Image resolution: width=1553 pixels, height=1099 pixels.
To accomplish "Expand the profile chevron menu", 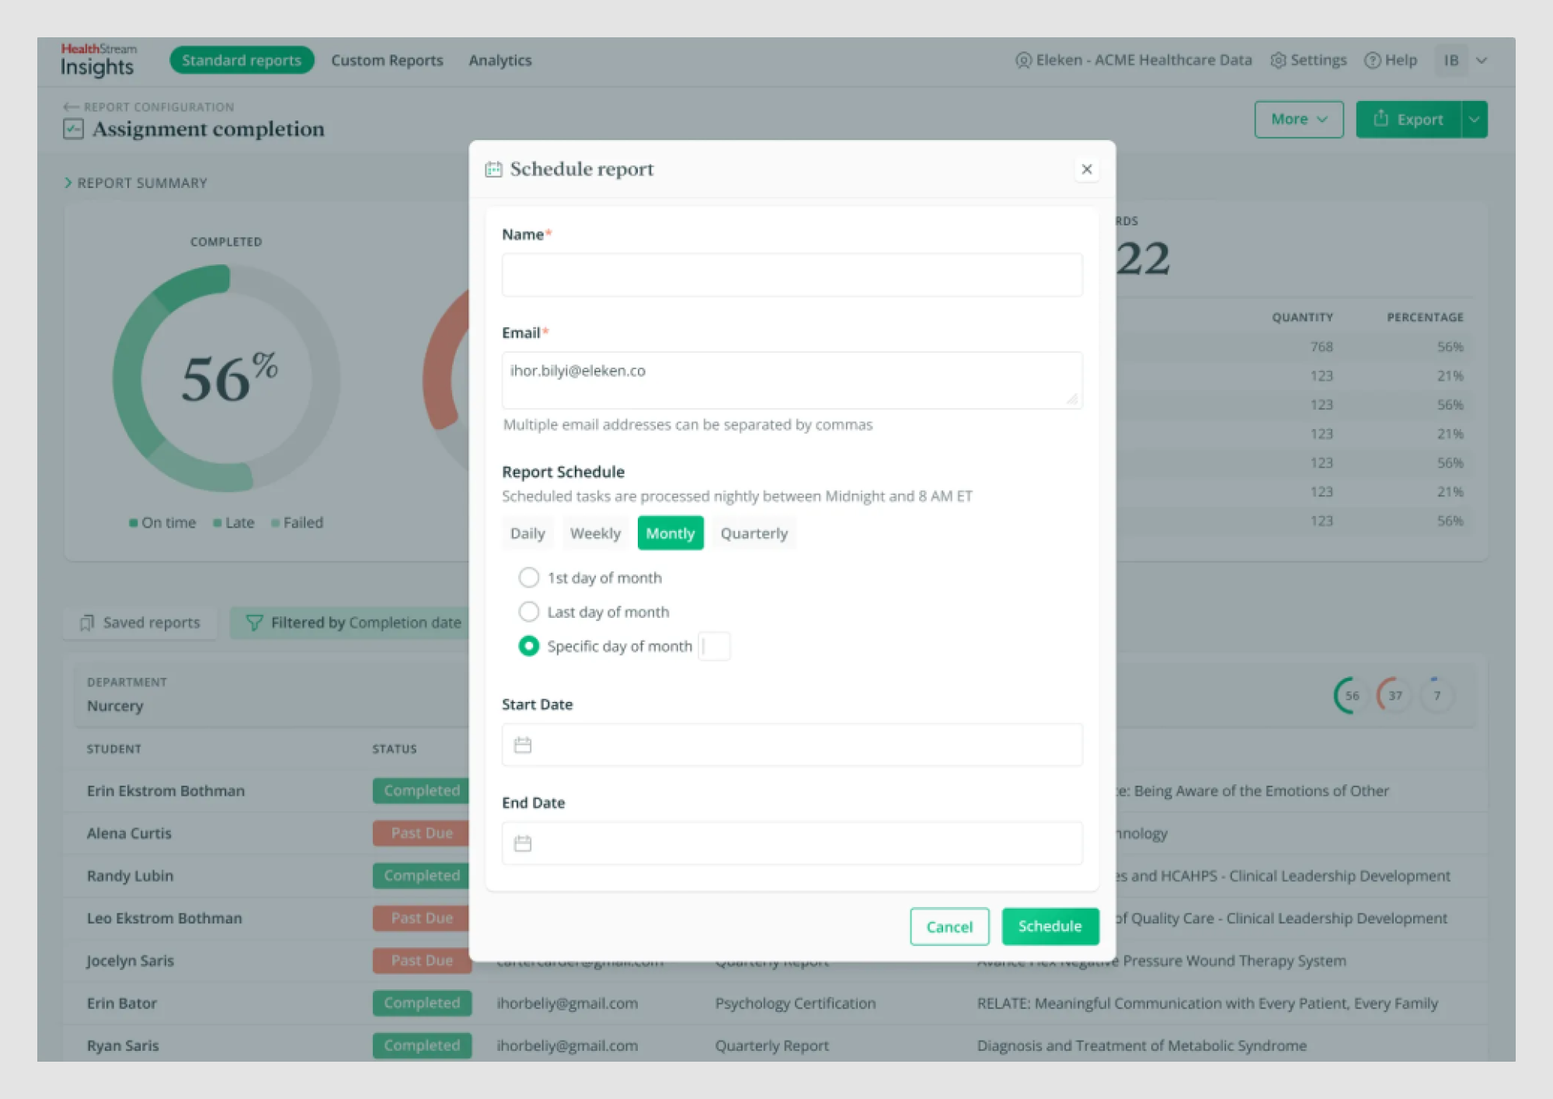I will pos(1482,60).
